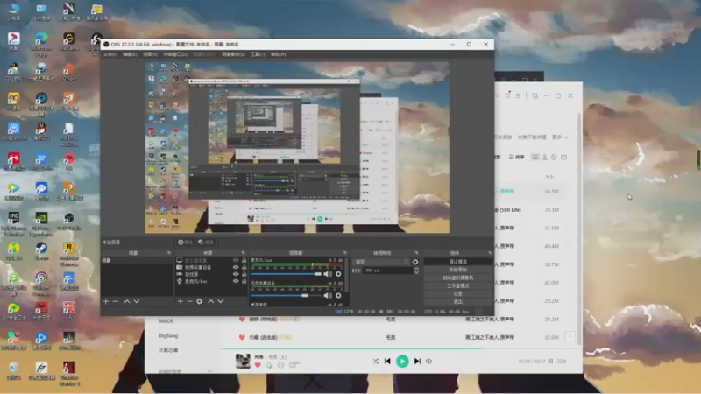Move the source up in the list
This screenshot has width=701, height=394.
pyautogui.click(x=211, y=301)
